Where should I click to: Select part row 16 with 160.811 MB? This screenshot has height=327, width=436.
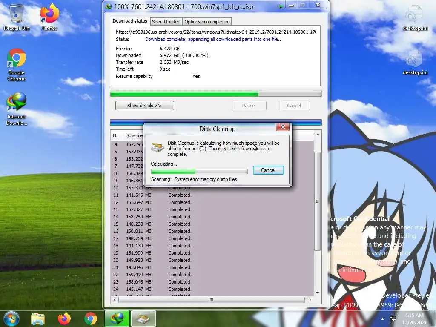tap(212, 231)
